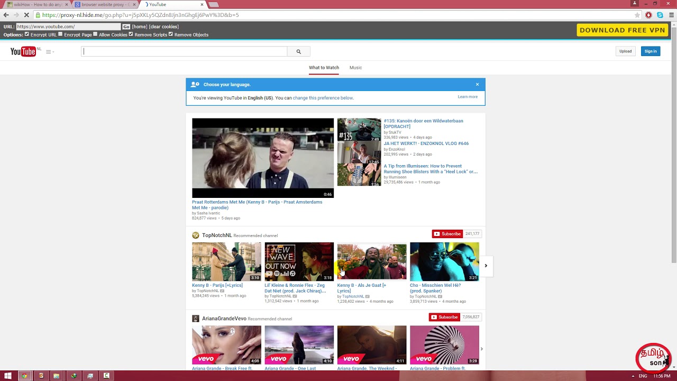The width and height of the screenshot is (677, 381).
Task: Click the Sasha Ivantic uploader name
Action: coord(208,213)
